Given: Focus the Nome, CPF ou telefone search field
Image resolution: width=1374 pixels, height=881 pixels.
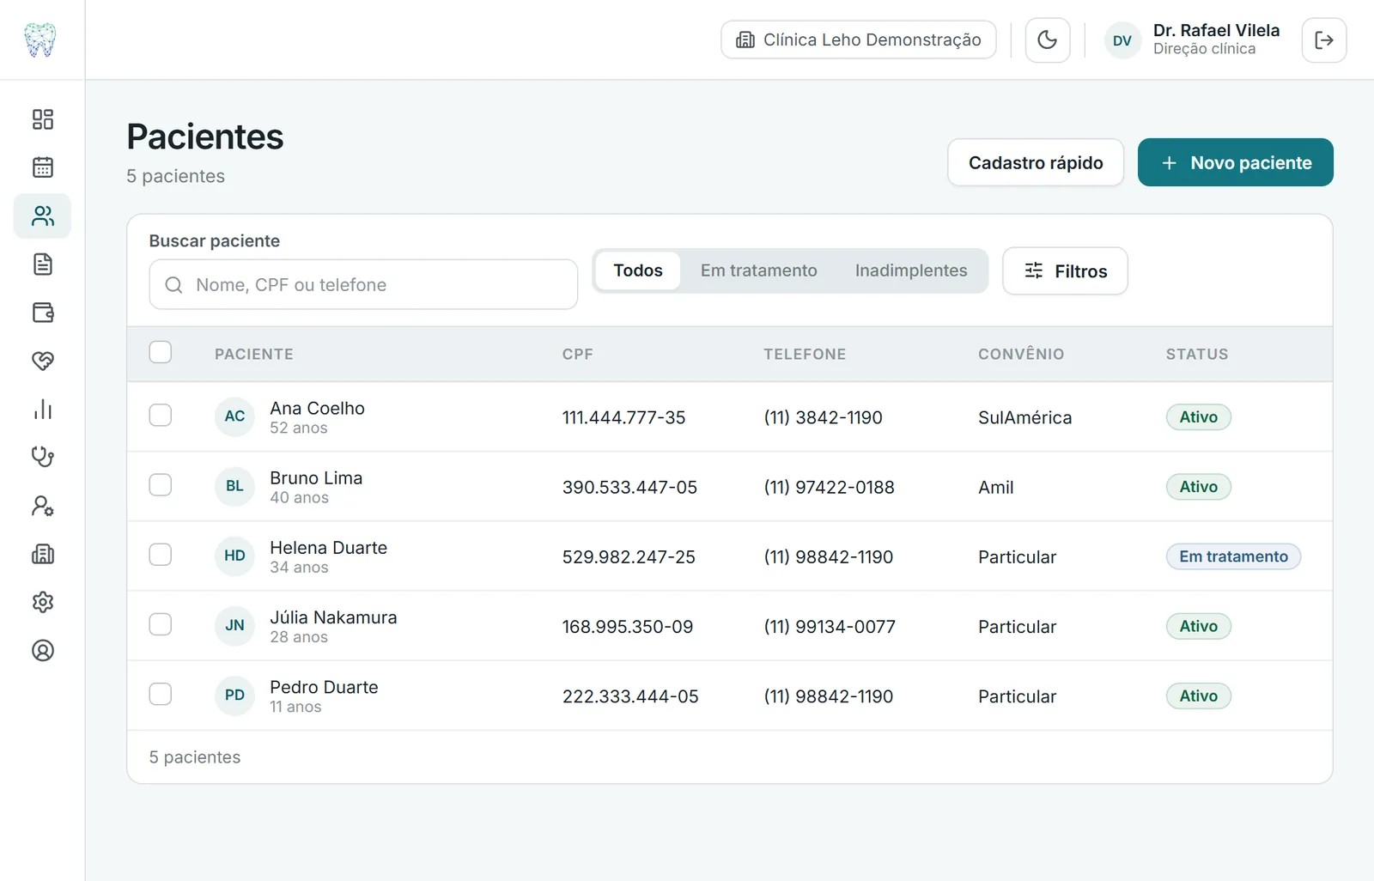Looking at the screenshot, I should pyautogui.click(x=363, y=284).
